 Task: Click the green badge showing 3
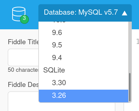(x=24, y=19)
